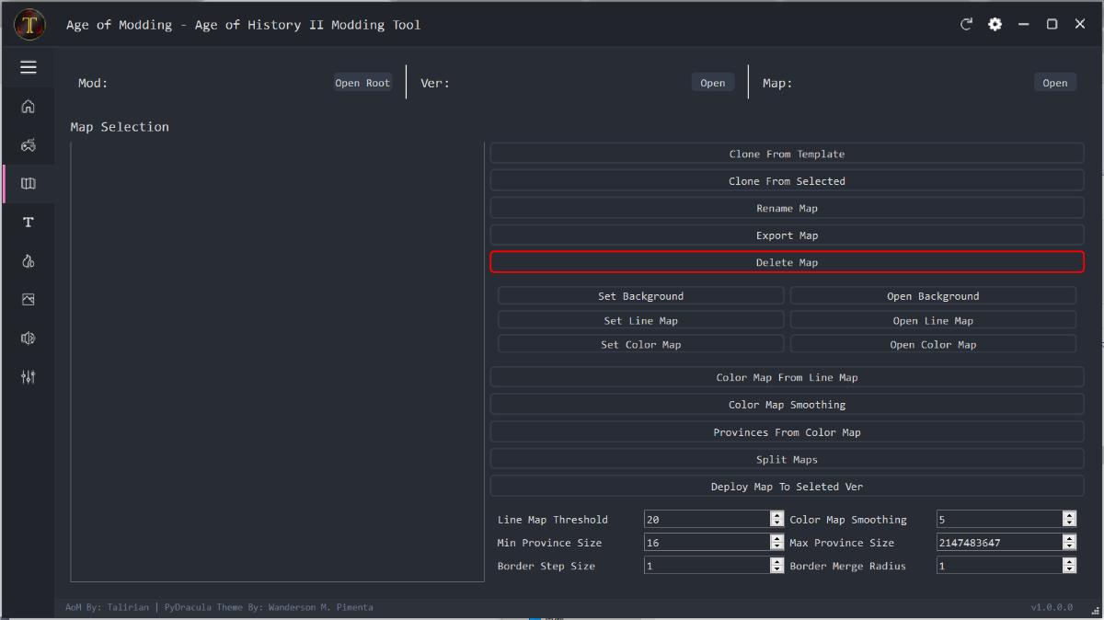The image size is (1104, 620).
Task: Click the Line Map Threshold value field
Action: pyautogui.click(x=707, y=520)
